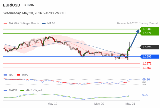Click the May 21 time axis label
This screenshot has height=108, width=160.
tap(130, 104)
